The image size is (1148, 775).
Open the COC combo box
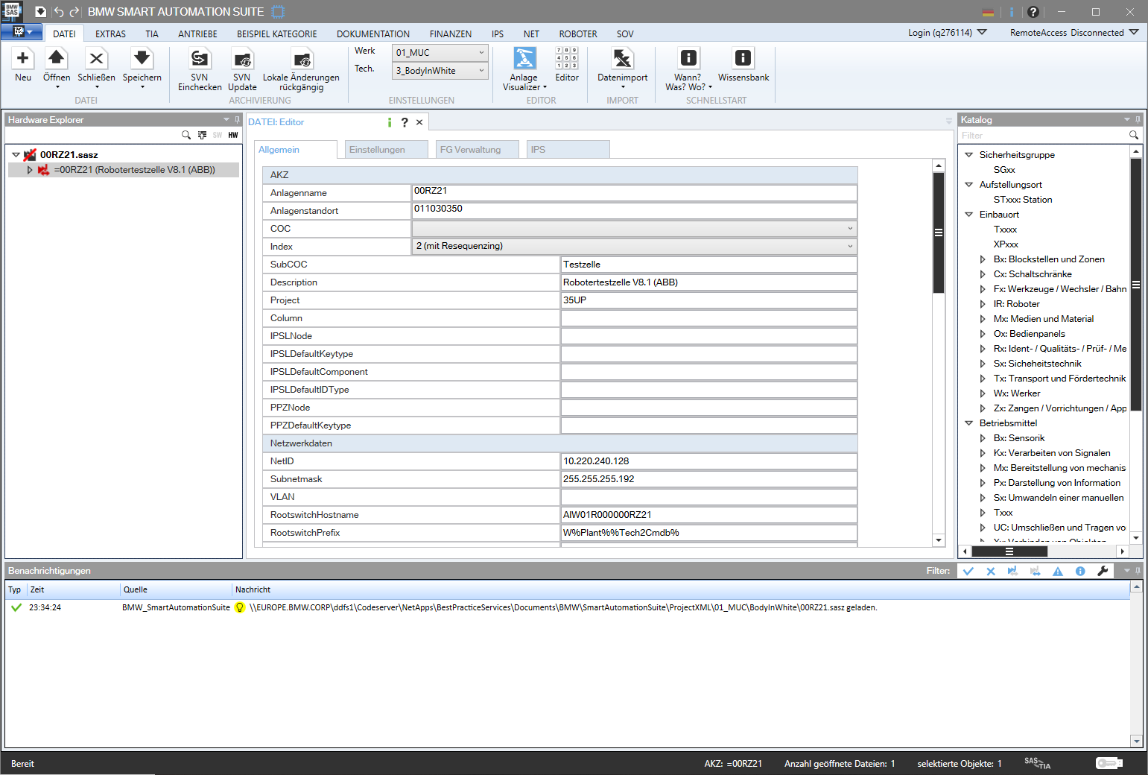point(634,229)
